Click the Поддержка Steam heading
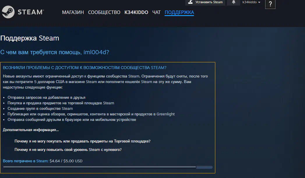 (x=30, y=38)
